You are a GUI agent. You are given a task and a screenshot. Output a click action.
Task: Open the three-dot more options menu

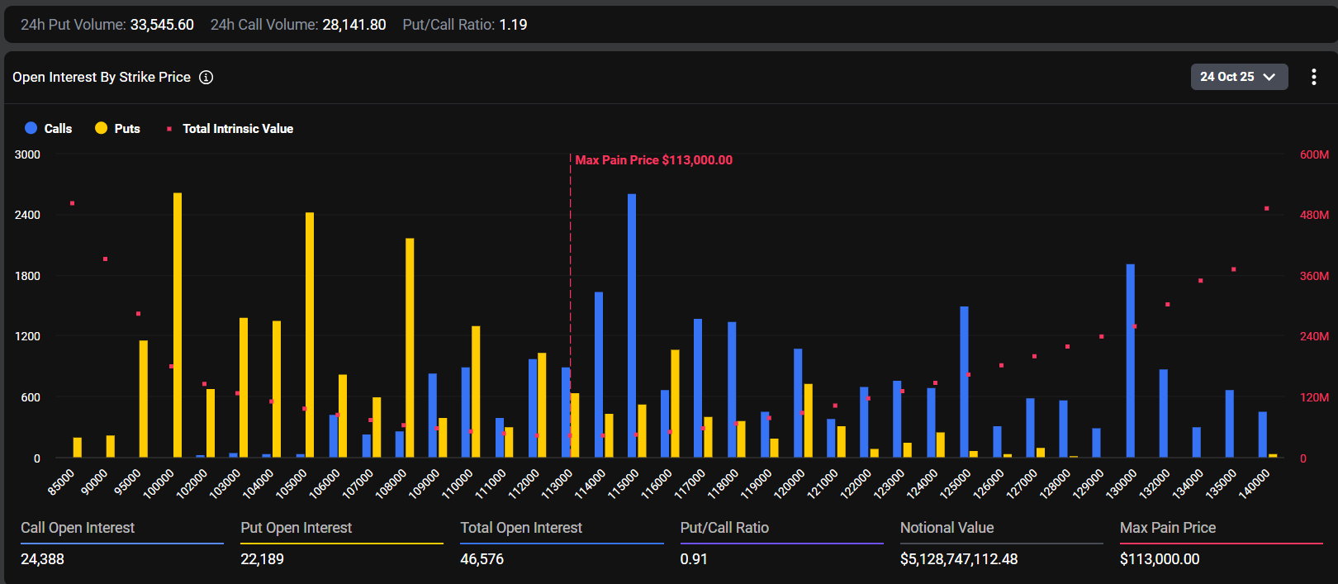click(1313, 77)
